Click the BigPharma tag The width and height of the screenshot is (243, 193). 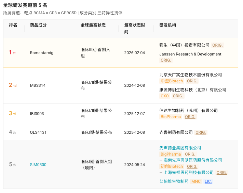[171, 154]
